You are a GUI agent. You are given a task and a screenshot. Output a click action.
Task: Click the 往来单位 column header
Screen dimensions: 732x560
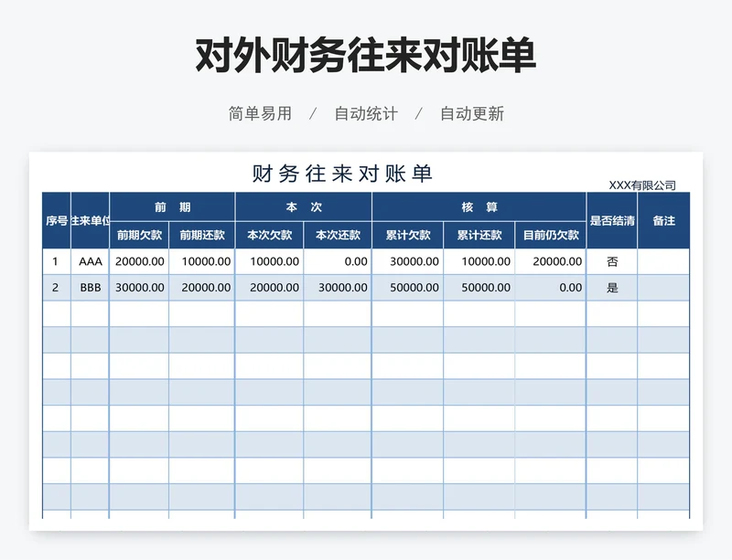point(90,220)
